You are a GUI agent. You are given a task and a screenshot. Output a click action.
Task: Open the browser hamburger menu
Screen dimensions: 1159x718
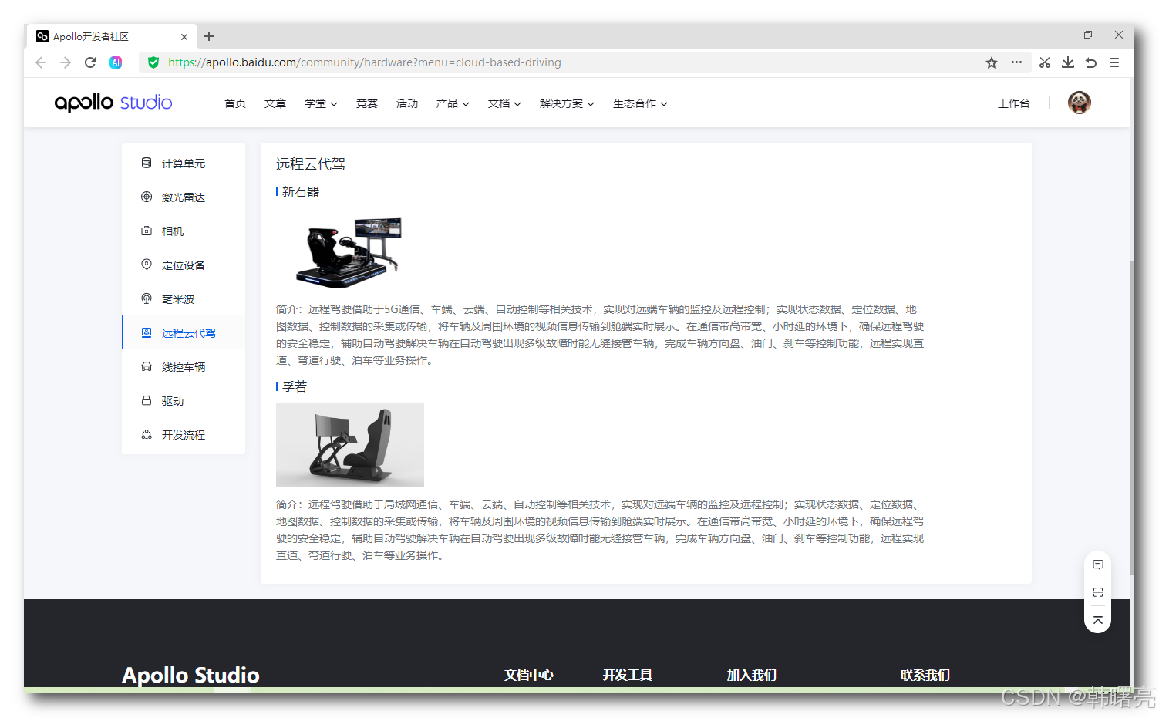coord(1114,62)
